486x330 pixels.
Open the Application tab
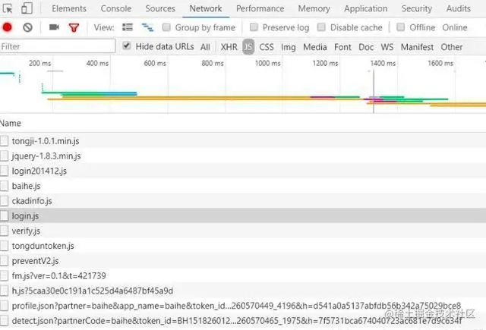coord(366,8)
